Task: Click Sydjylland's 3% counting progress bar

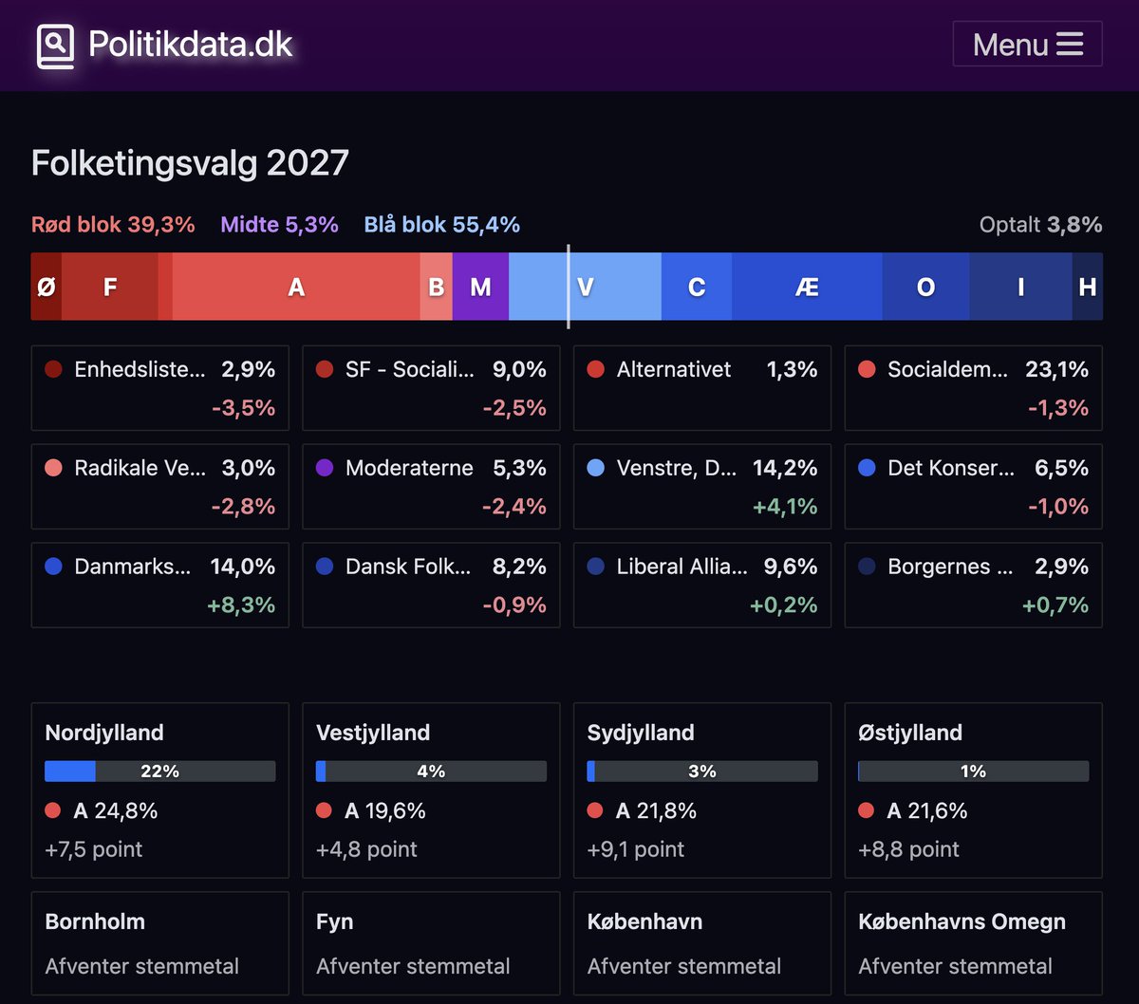Action: [x=702, y=772]
